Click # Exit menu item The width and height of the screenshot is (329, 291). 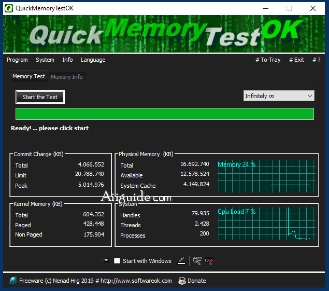pos(296,60)
